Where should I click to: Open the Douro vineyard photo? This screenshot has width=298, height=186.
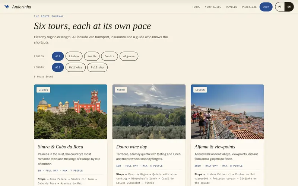149,112
